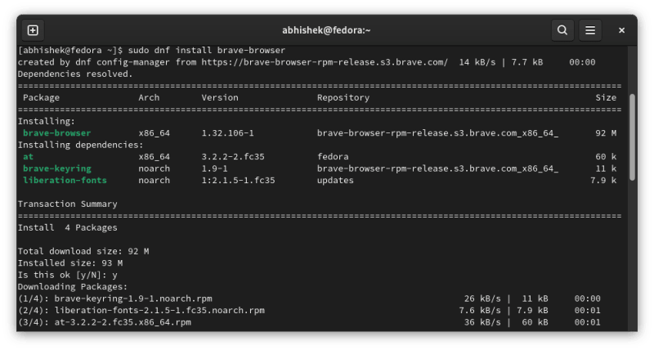Close the terminal window
654x350 pixels.
[x=622, y=30]
